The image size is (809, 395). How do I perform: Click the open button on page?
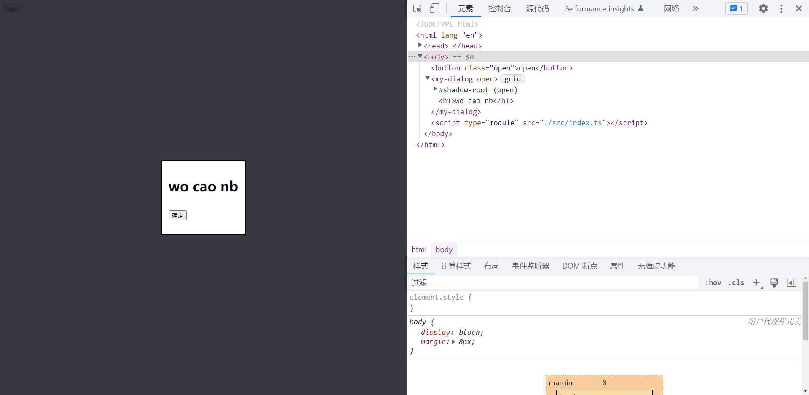coord(13,8)
